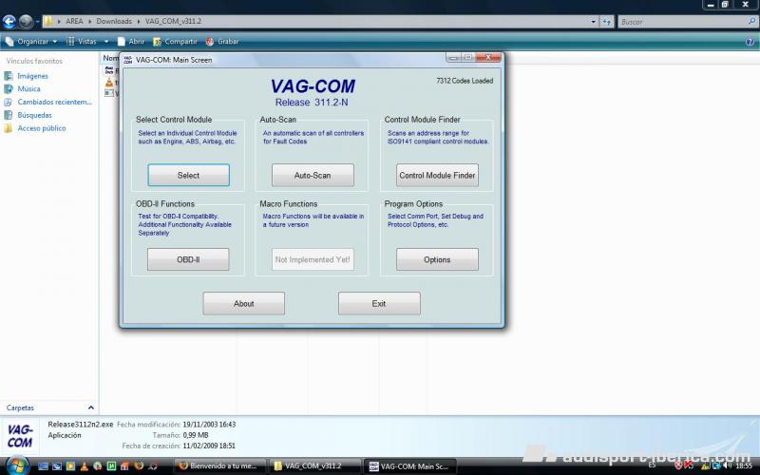Open Cambiados recientemente favorite link
This screenshot has width=760, height=475.
[55, 103]
